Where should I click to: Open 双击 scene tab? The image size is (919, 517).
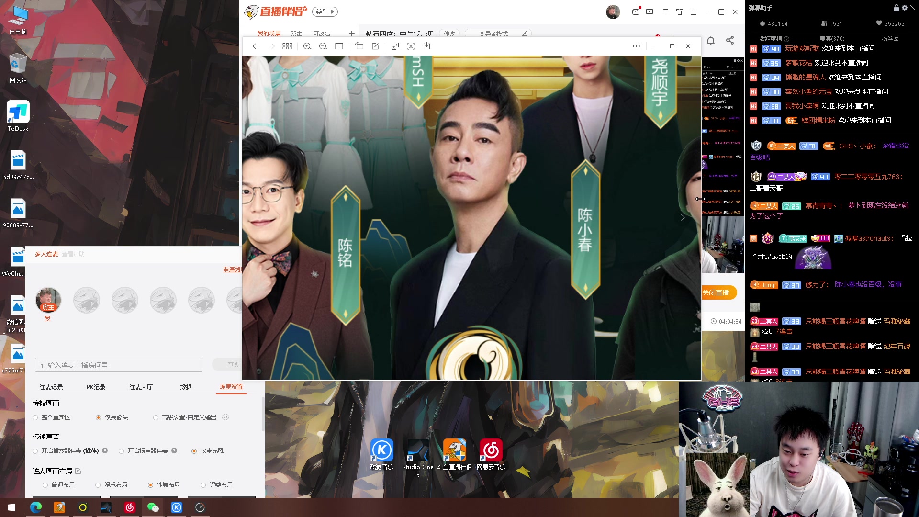click(x=297, y=34)
